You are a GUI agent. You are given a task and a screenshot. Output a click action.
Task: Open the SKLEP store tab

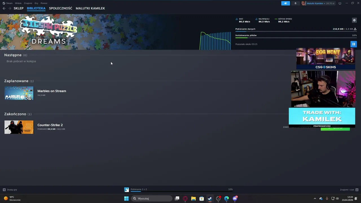tap(19, 8)
